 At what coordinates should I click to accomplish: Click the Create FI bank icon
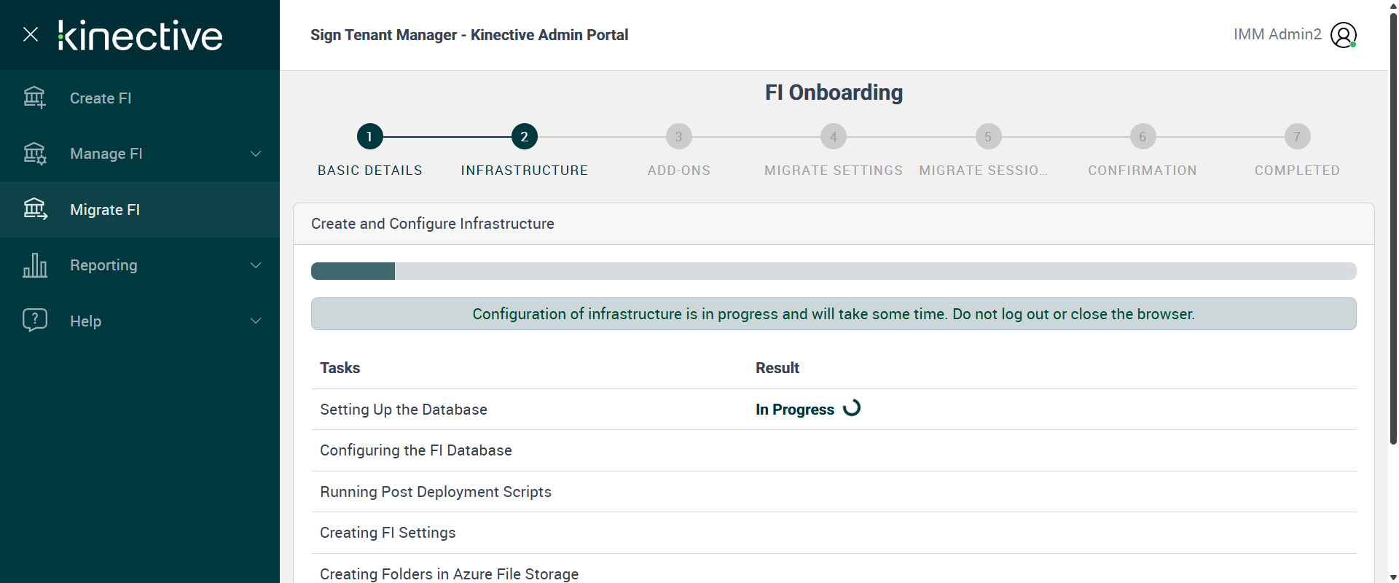(34, 98)
